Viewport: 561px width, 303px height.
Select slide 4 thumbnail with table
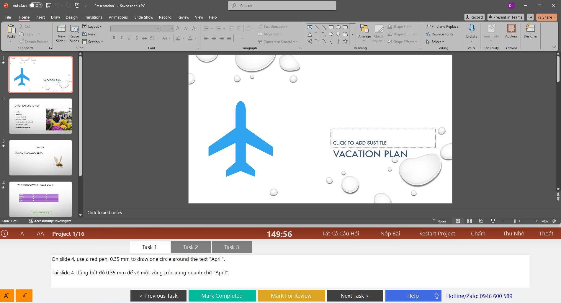coord(40,199)
